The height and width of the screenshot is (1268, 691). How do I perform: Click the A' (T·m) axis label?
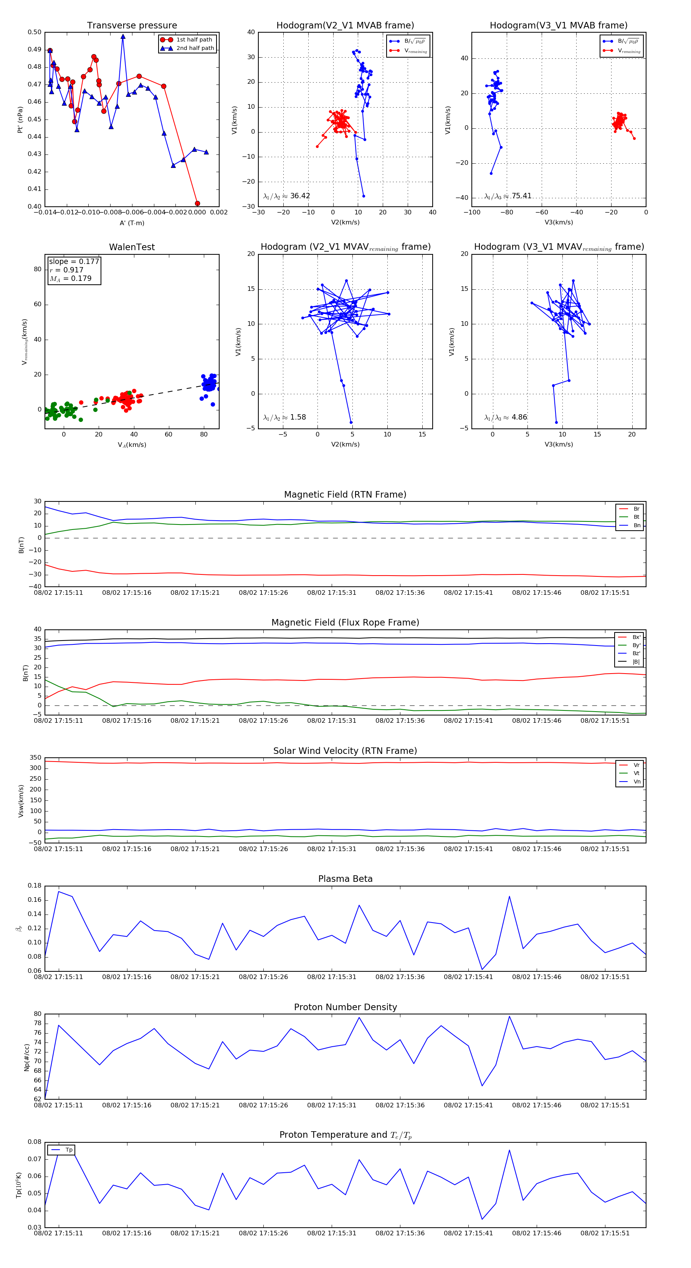click(132, 223)
